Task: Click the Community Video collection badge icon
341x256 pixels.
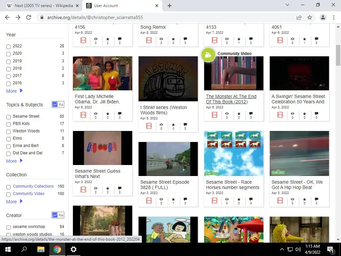Action: (x=208, y=55)
